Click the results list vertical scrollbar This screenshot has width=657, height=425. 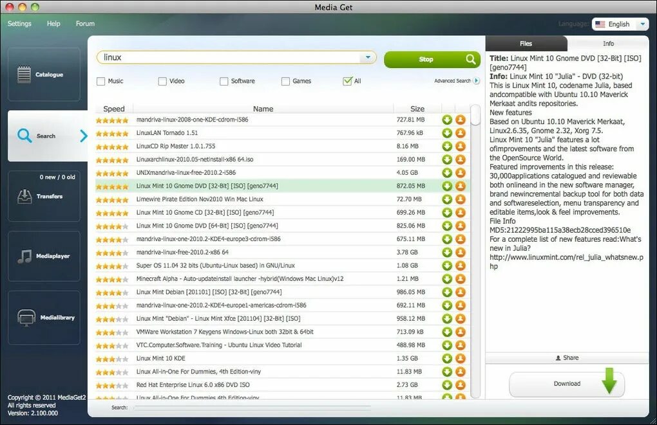(x=475, y=251)
